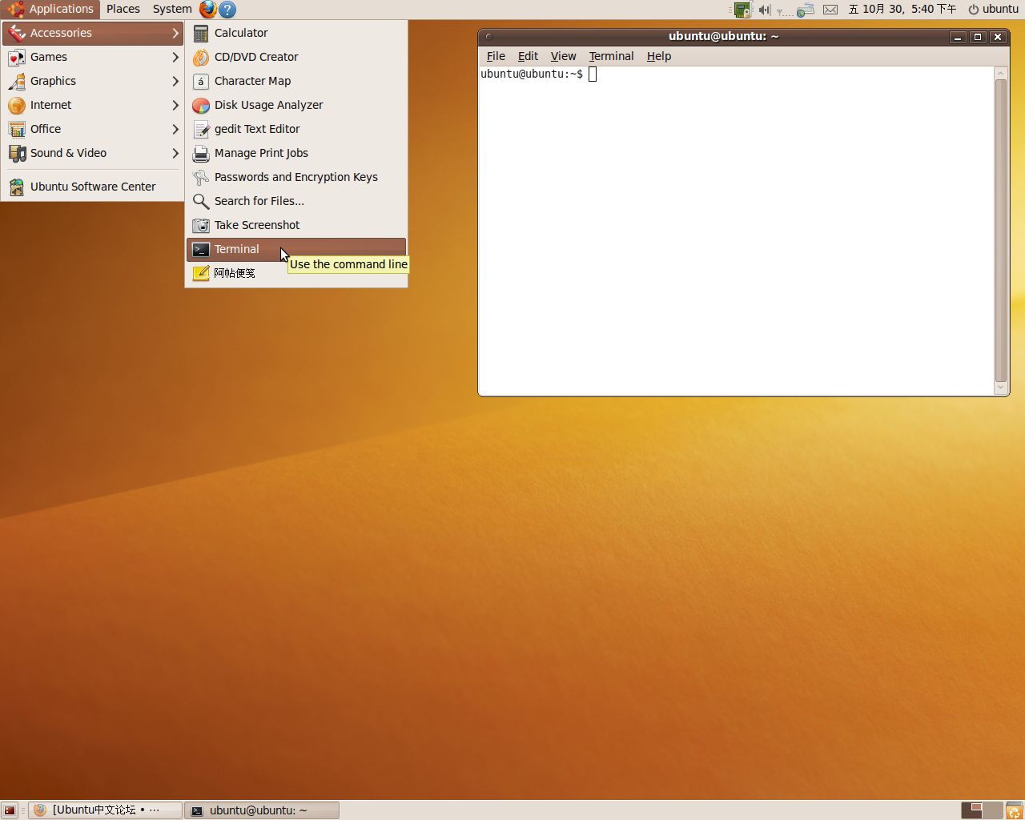Click the terminal vertical scrollbar
This screenshot has width=1025, height=820.
tap(1000, 231)
